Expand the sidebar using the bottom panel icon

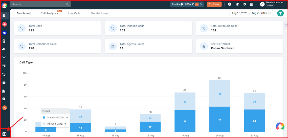tap(4, 134)
